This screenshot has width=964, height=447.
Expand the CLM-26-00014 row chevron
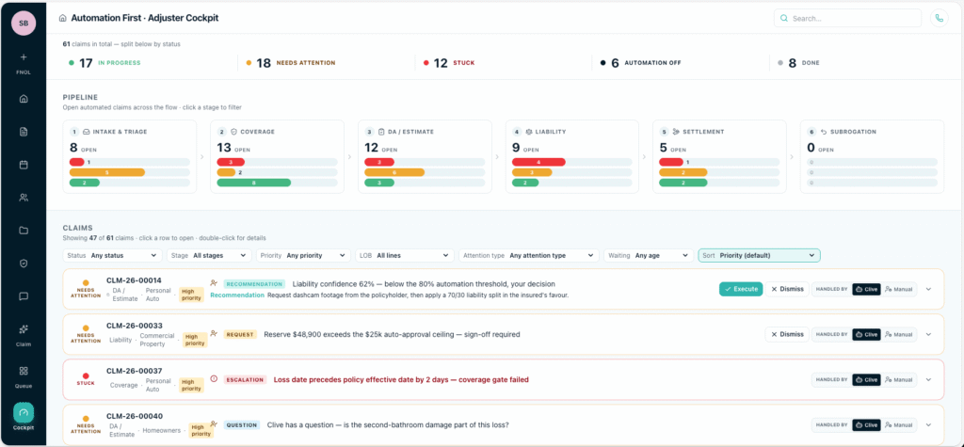point(928,289)
